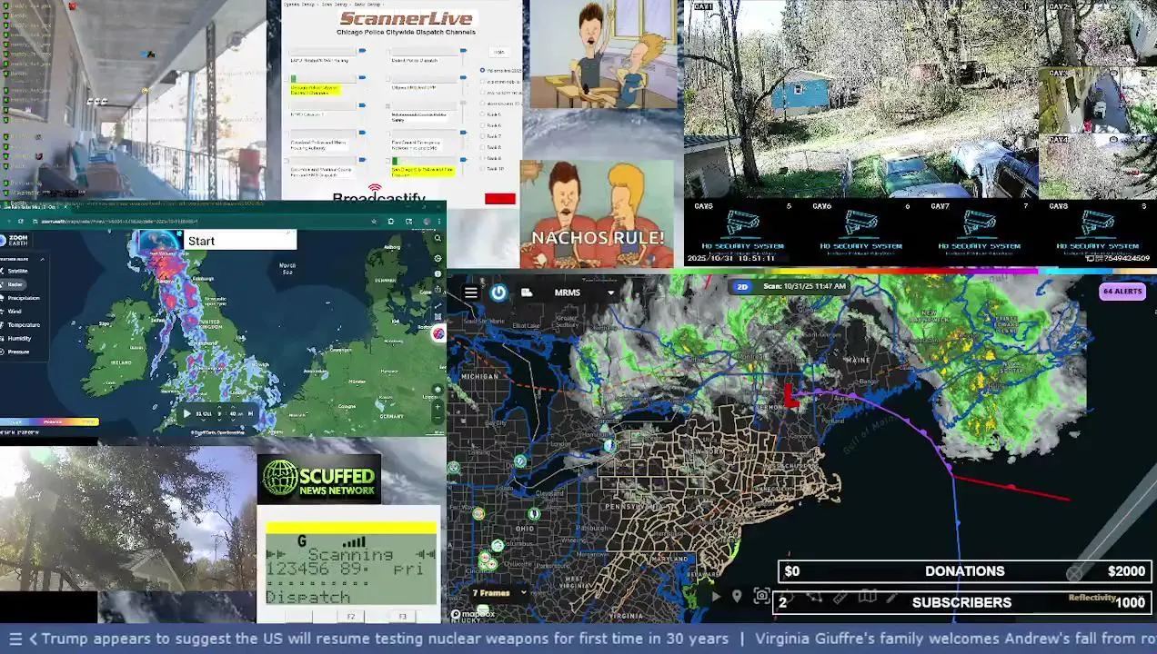This screenshot has width=1157, height=654.
Task: Click the Zoom Earth logo
Action: 15,240
